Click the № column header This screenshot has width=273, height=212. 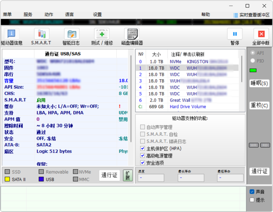pyautogui.click(x=141, y=54)
